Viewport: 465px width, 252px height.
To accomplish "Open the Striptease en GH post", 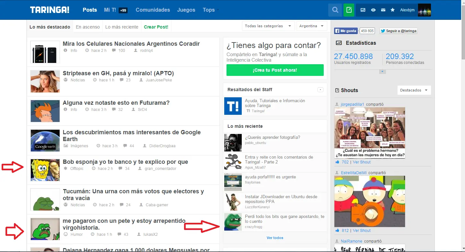I will (118, 73).
